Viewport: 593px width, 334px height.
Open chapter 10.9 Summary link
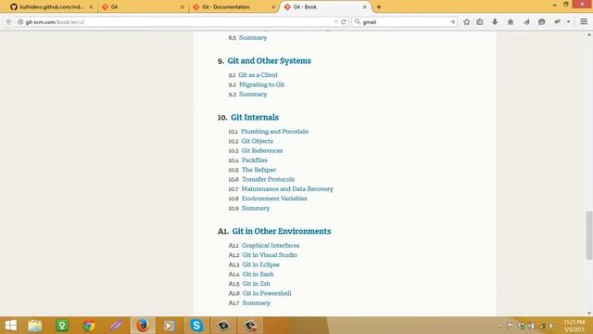[256, 208]
